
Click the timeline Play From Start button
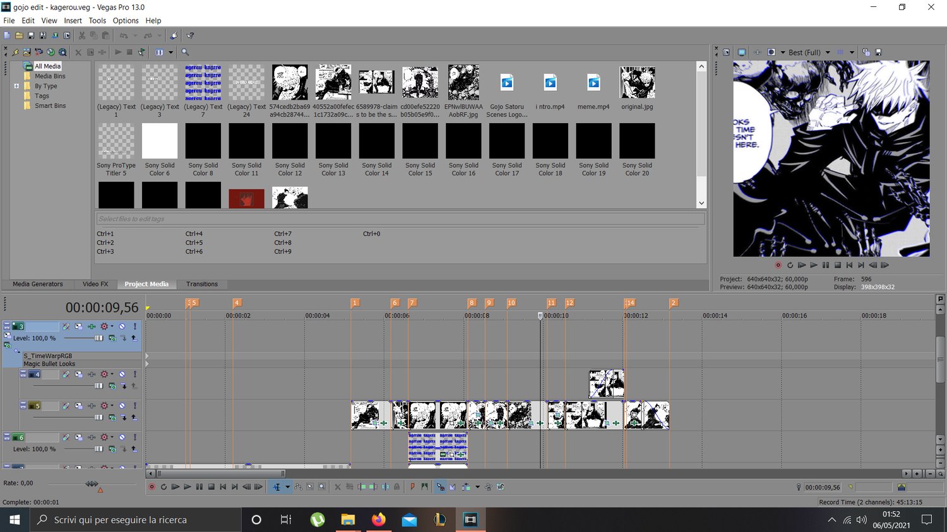(x=176, y=487)
